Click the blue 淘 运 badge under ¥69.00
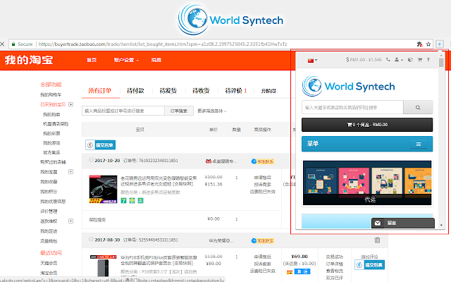Image resolution: width=451 pixels, height=282 pixels. (302, 271)
